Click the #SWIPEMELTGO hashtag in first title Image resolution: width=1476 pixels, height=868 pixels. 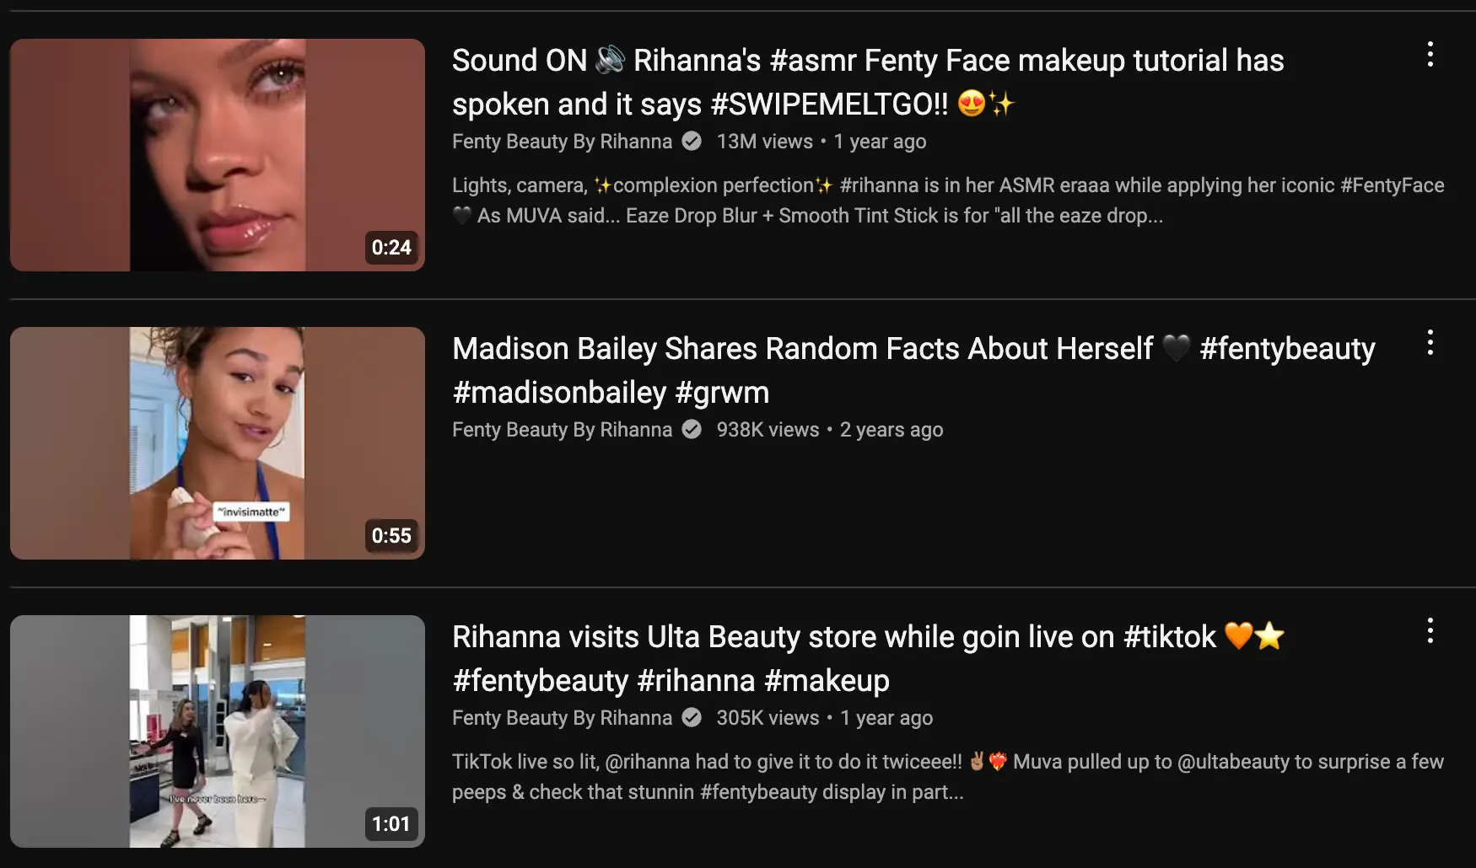click(x=829, y=104)
